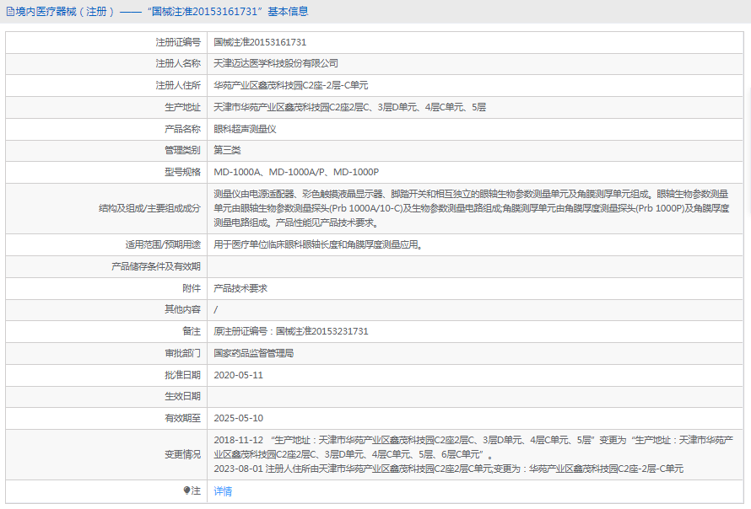Select the 注册证编号 label
The height and width of the screenshot is (509, 751).
(178, 42)
